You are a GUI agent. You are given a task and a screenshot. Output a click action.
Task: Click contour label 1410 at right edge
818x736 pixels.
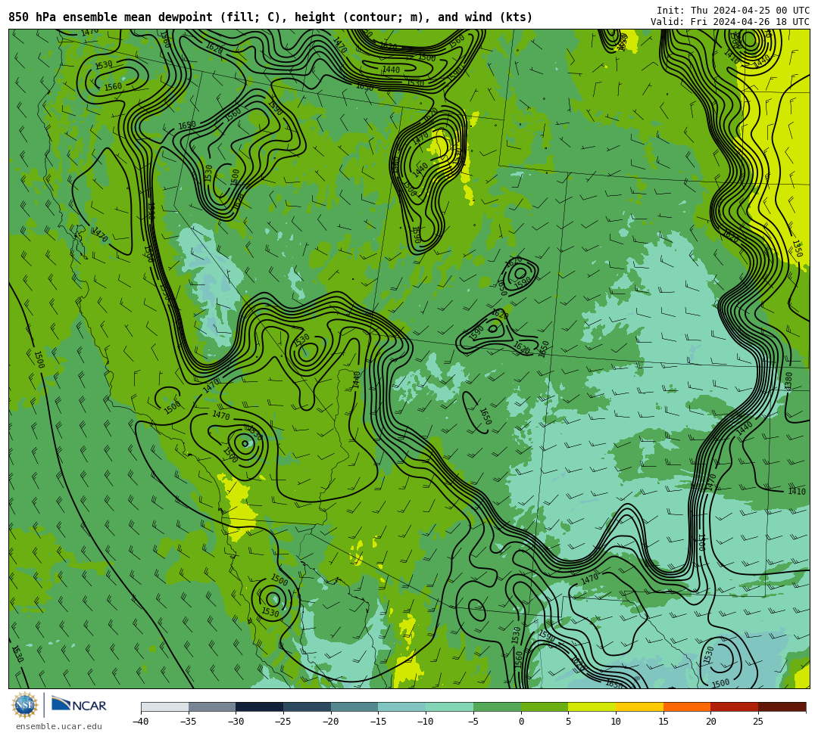(797, 491)
